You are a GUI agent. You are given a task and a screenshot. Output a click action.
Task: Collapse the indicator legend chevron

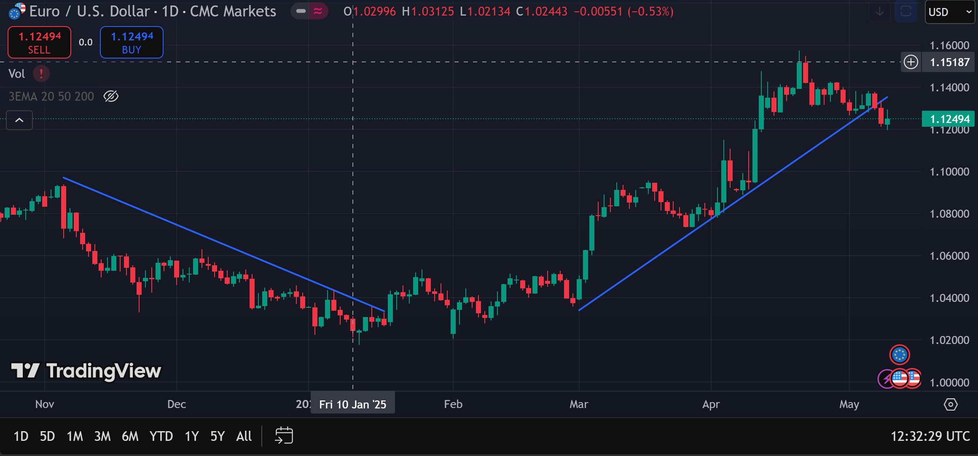pyautogui.click(x=19, y=120)
